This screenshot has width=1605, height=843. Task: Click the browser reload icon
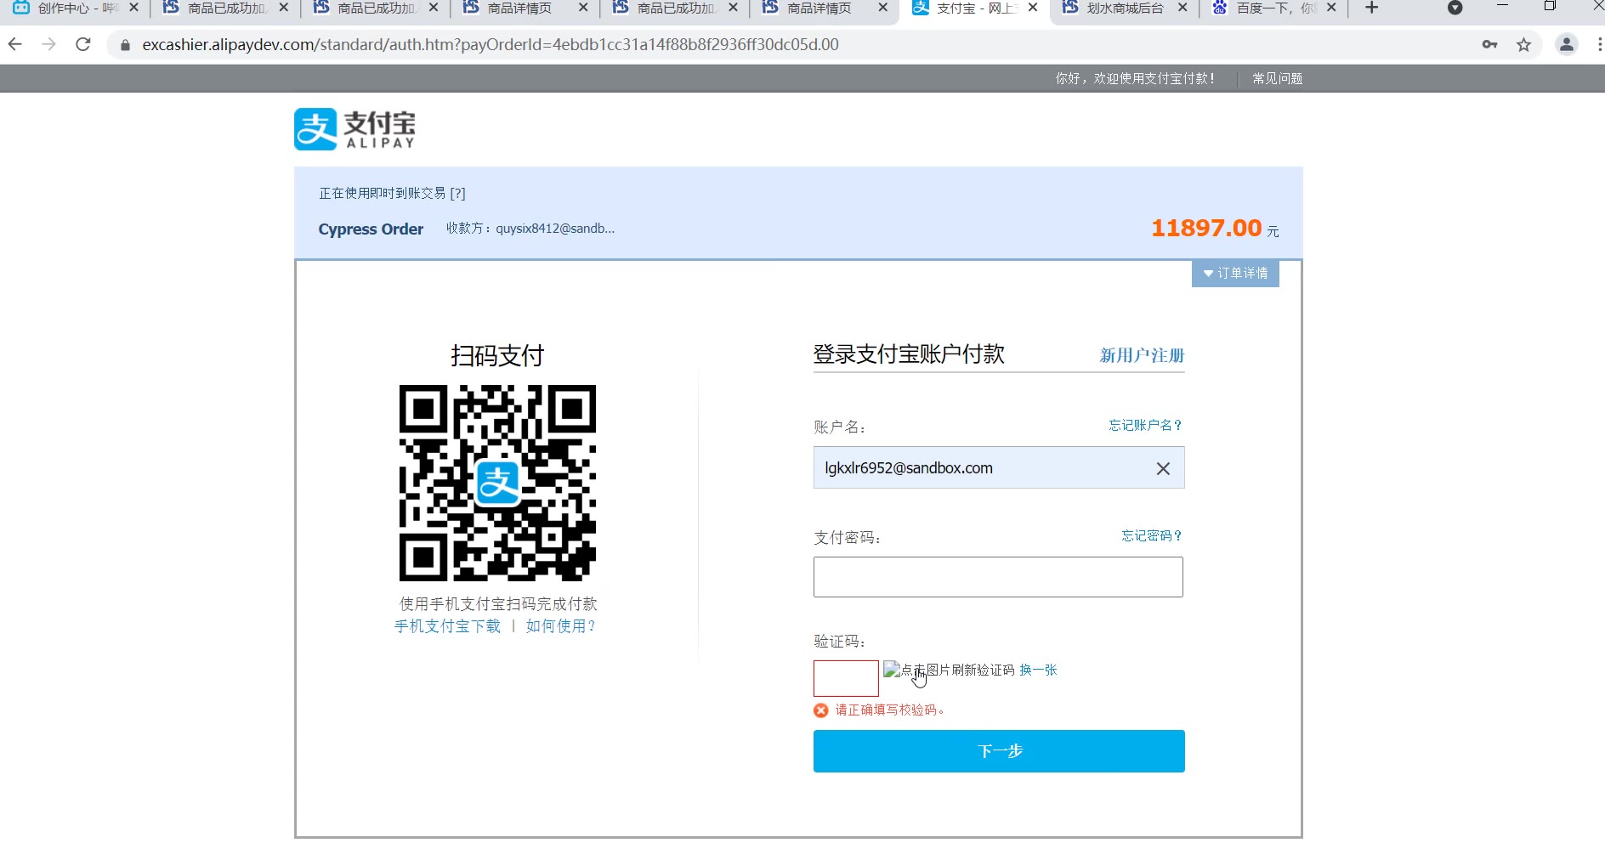pyautogui.click(x=83, y=44)
